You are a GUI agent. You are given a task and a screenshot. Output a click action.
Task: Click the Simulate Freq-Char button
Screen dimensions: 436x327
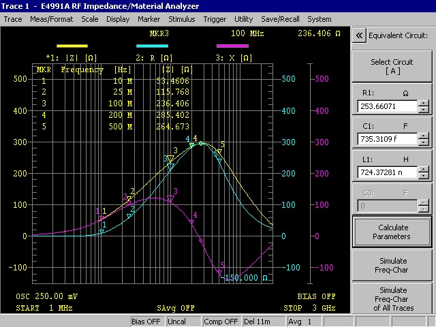point(392,265)
